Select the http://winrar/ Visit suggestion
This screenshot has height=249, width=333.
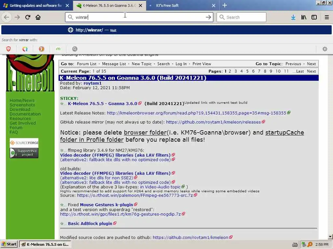(x=166, y=30)
